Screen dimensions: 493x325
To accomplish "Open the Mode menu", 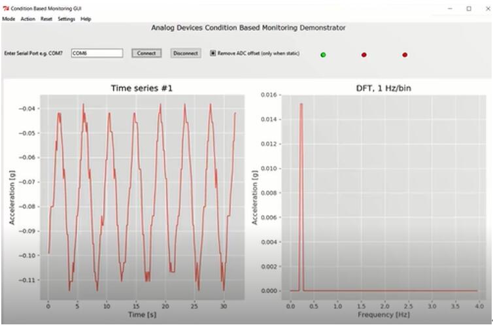I will tap(8, 19).
